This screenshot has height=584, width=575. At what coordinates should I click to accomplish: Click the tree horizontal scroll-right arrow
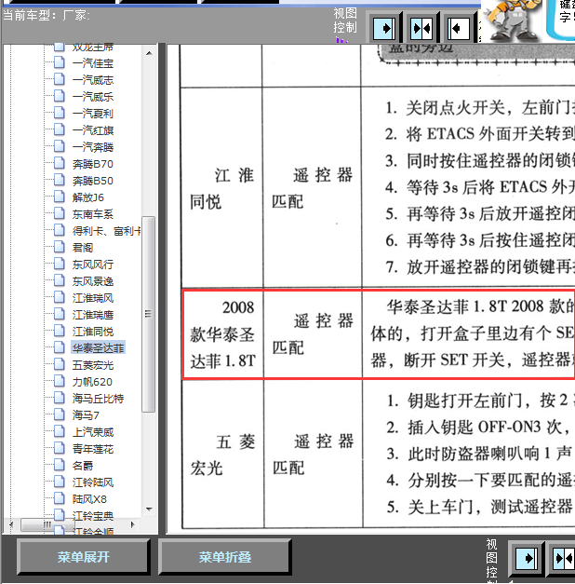(x=133, y=524)
